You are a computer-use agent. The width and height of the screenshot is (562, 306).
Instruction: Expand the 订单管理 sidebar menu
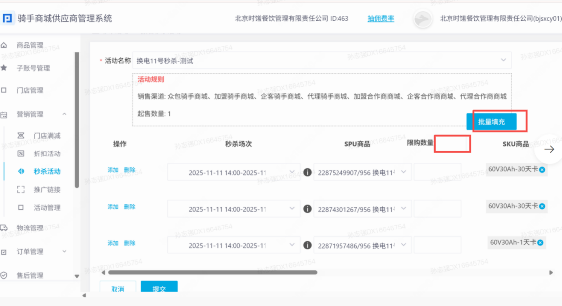[64, 251]
